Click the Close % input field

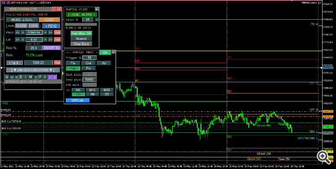[88, 20]
